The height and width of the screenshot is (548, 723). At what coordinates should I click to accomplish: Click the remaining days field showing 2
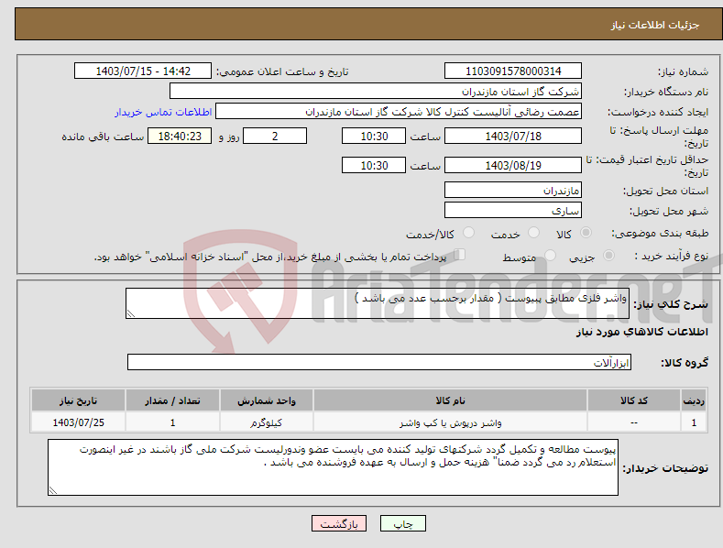click(275, 136)
